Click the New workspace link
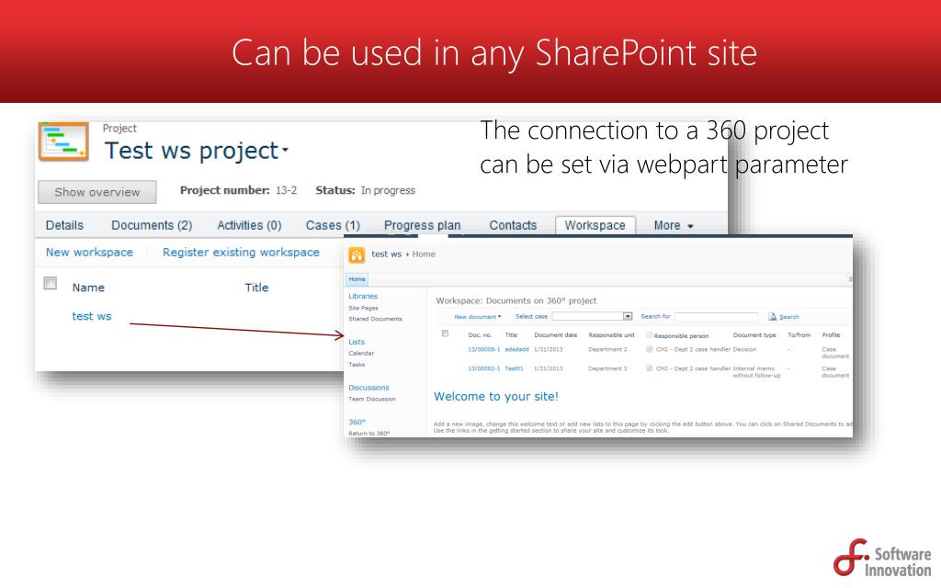Image resolution: width=941 pixels, height=588 pixels. pos(89,253)
